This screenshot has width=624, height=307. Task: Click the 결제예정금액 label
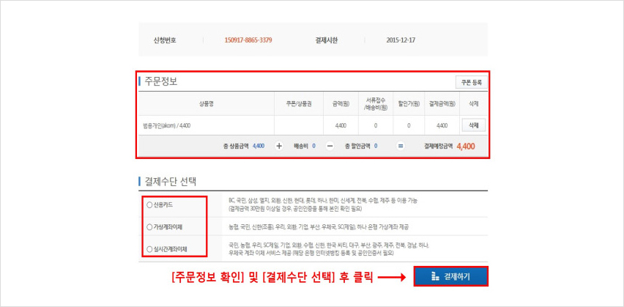pos(438,146)
